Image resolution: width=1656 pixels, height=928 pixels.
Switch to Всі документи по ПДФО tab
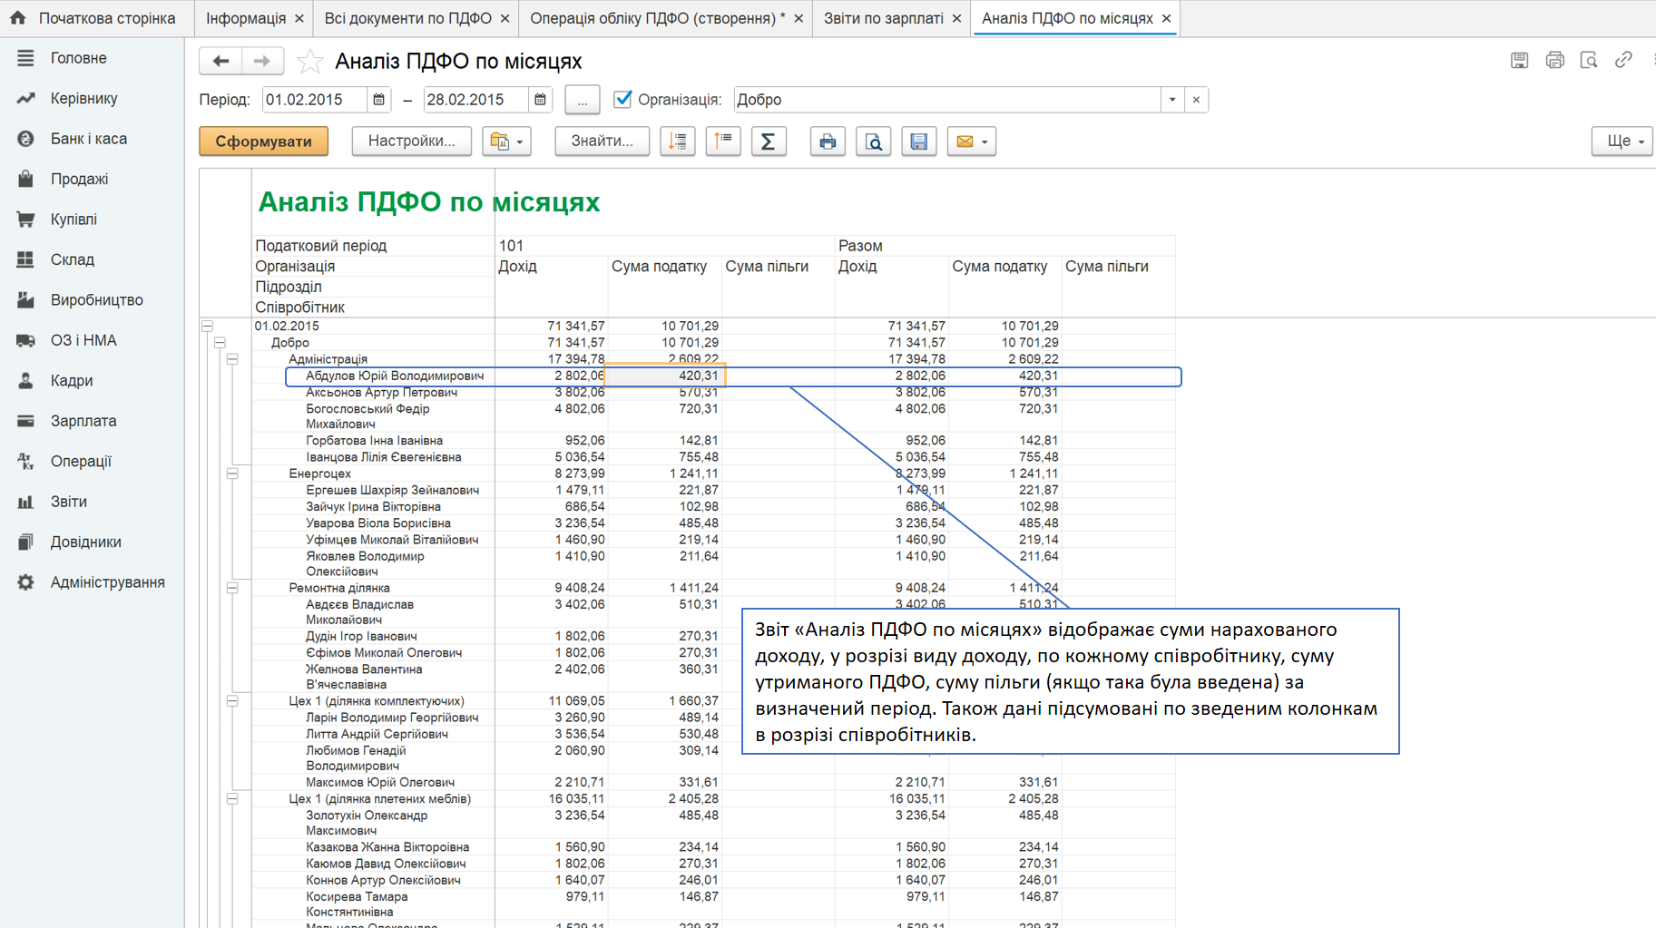(407, 18)
